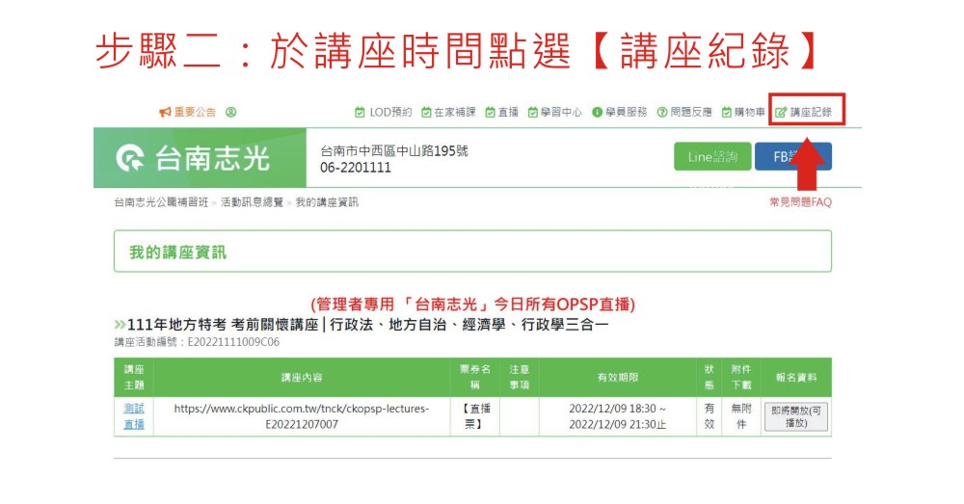This screenshot has width=964, height=504.
Task: Click the 學員服務 info icon link
Action: (620, 113)
